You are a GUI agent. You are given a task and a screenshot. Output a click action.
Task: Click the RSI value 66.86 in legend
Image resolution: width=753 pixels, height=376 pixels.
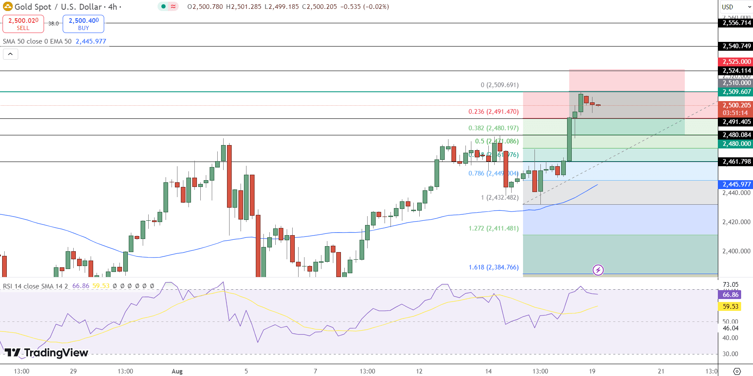coord(81,286)
